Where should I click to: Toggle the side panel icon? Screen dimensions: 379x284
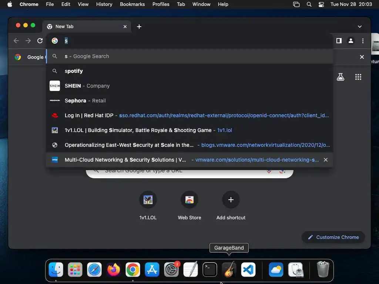(x=339, y=41)
